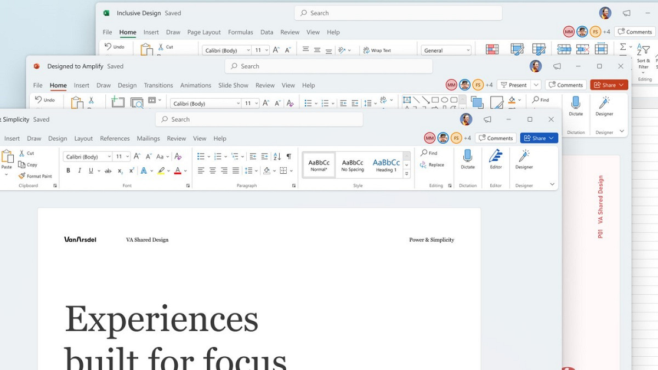
Task: Align text left in Word
Action: (201, 171)
